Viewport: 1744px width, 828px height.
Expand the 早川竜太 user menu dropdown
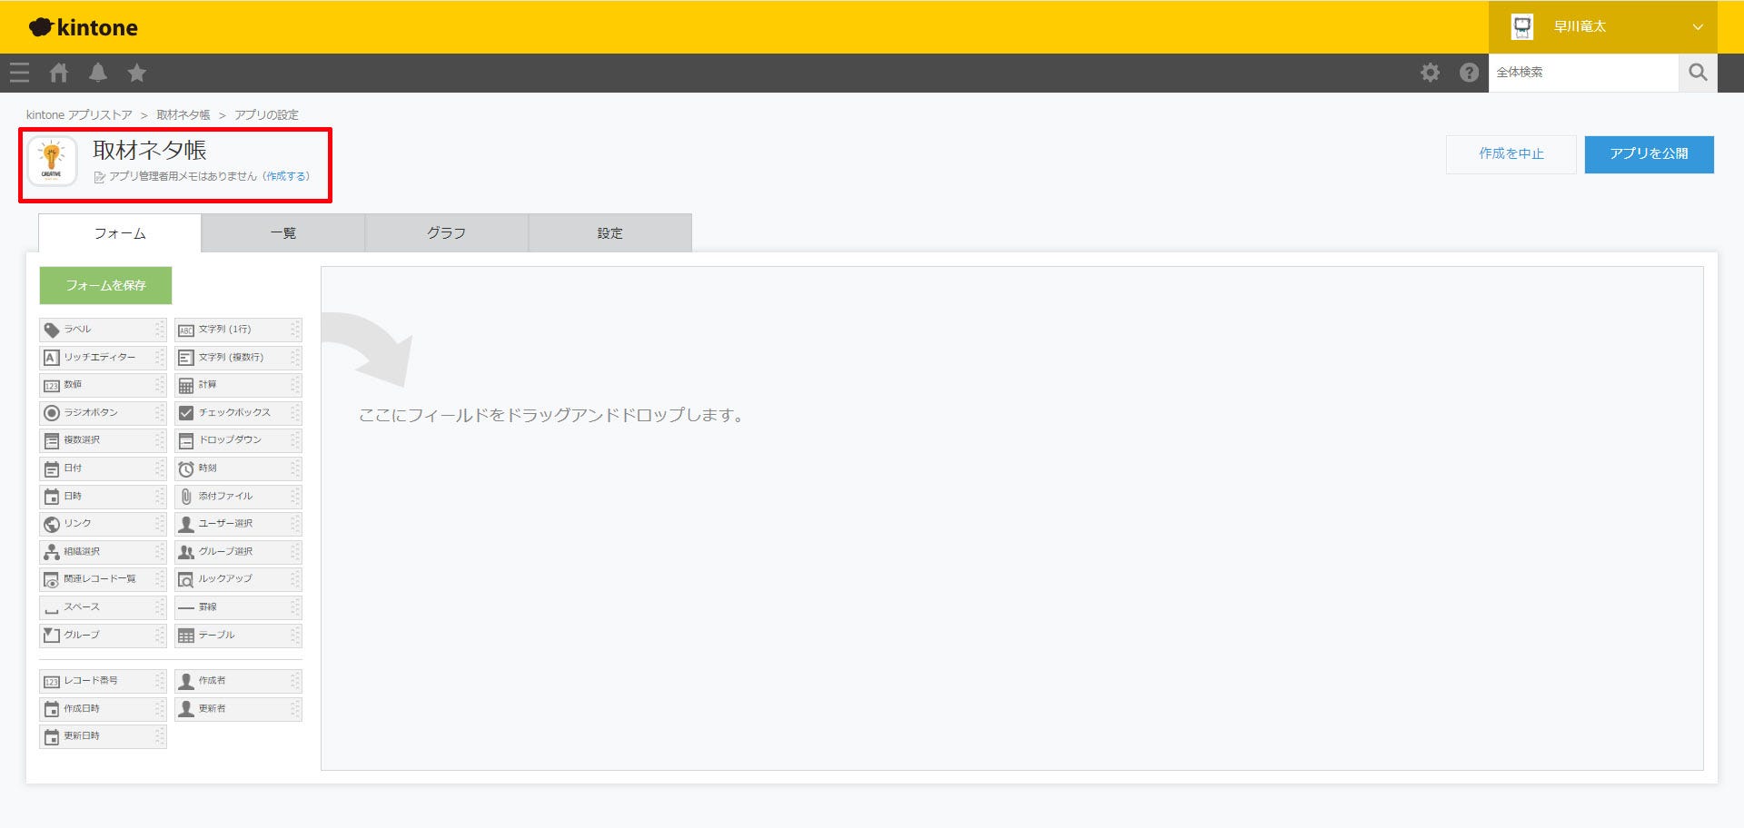(x=1602, y=27)
